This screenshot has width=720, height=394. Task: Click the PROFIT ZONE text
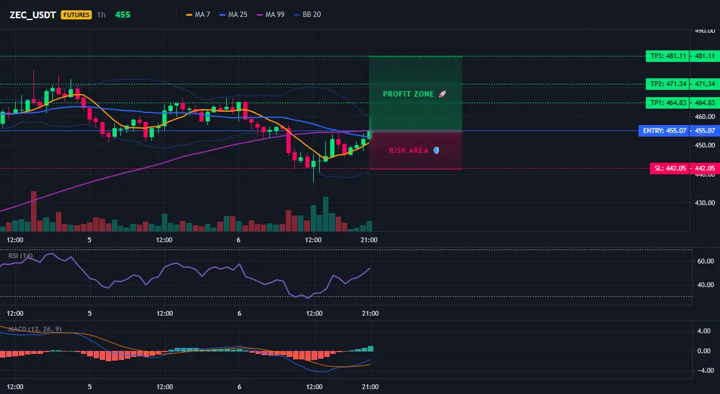(x=409, y=94)
